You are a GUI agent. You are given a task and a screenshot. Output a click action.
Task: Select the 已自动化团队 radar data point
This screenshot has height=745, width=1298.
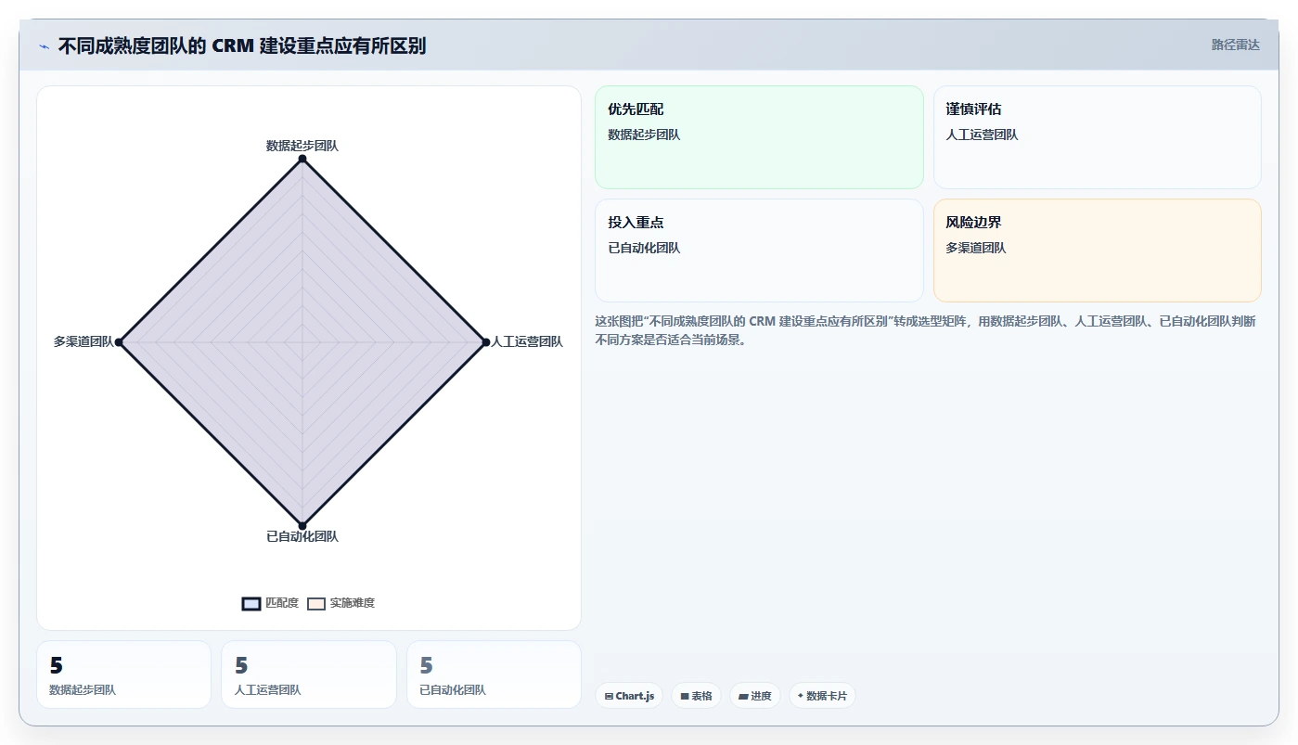click(x=302, y=526)
